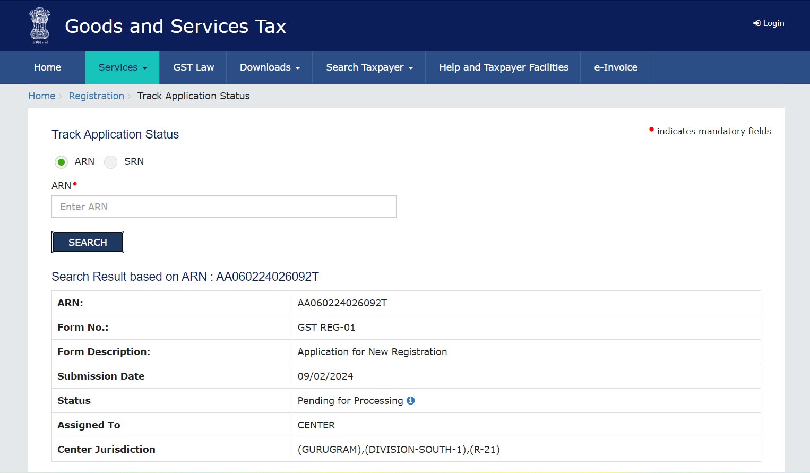Screen dimensions: 810x473
Task: Expand the Services dropdown menu
Action: [123, 67]
